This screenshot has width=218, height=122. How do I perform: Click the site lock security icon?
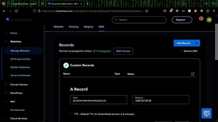tap(39, 11)
